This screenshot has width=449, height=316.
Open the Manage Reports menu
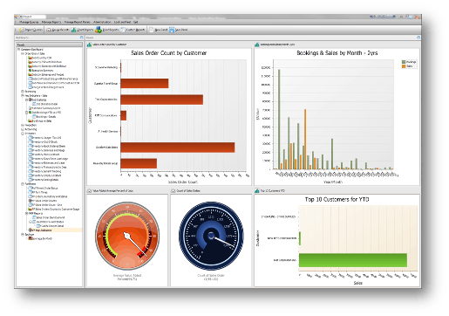coord(51,22)
